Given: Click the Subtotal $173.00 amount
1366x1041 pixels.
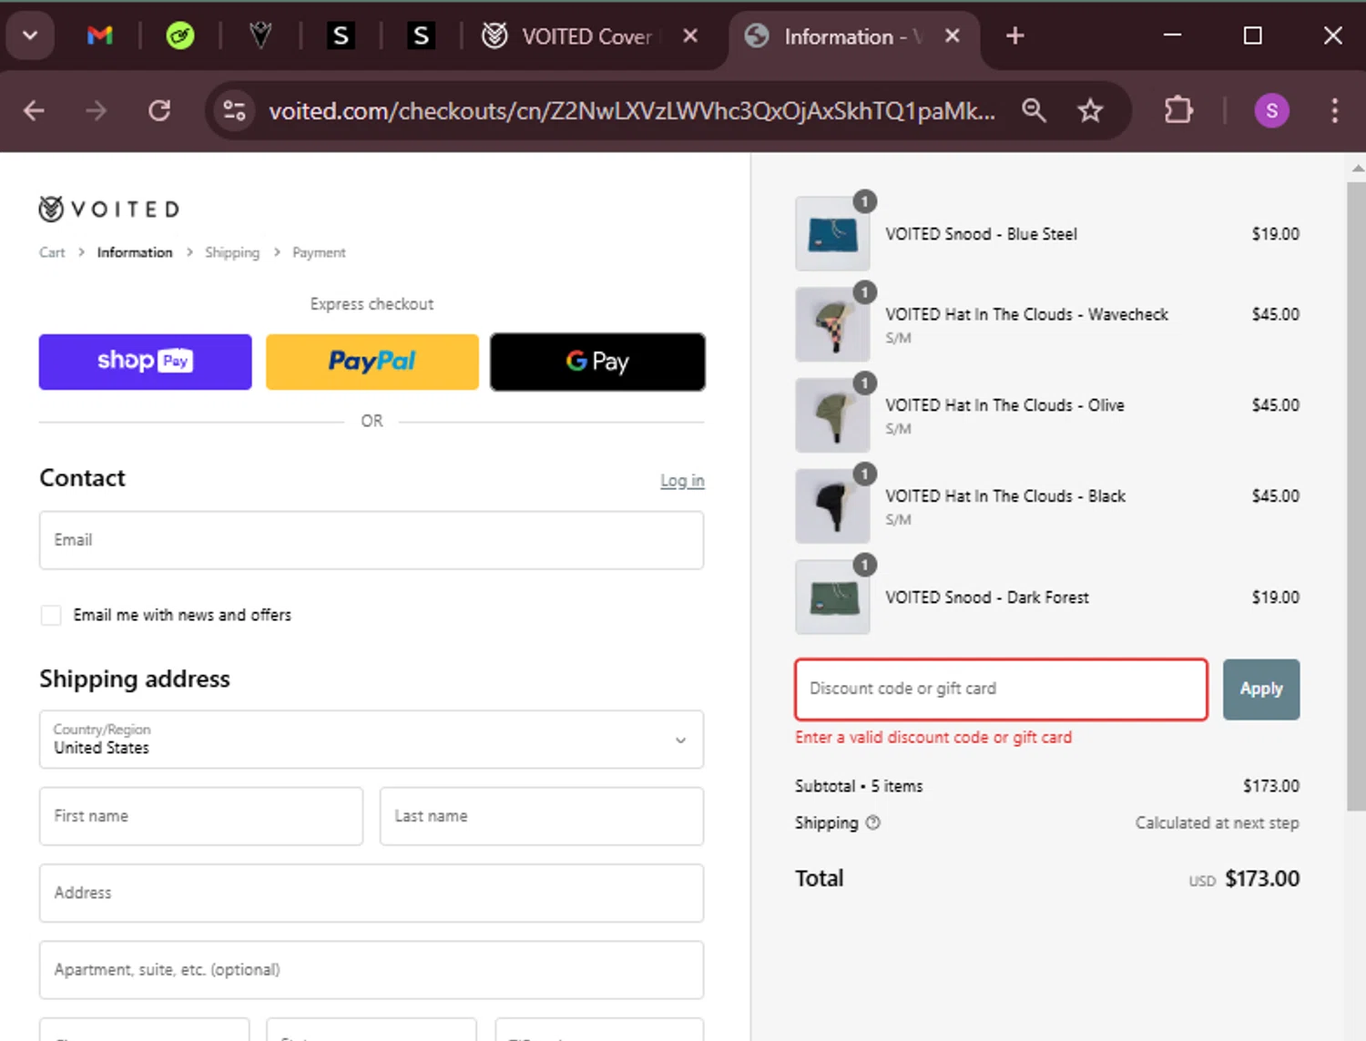Looking at the screenshot, I should pos(1271,786).
